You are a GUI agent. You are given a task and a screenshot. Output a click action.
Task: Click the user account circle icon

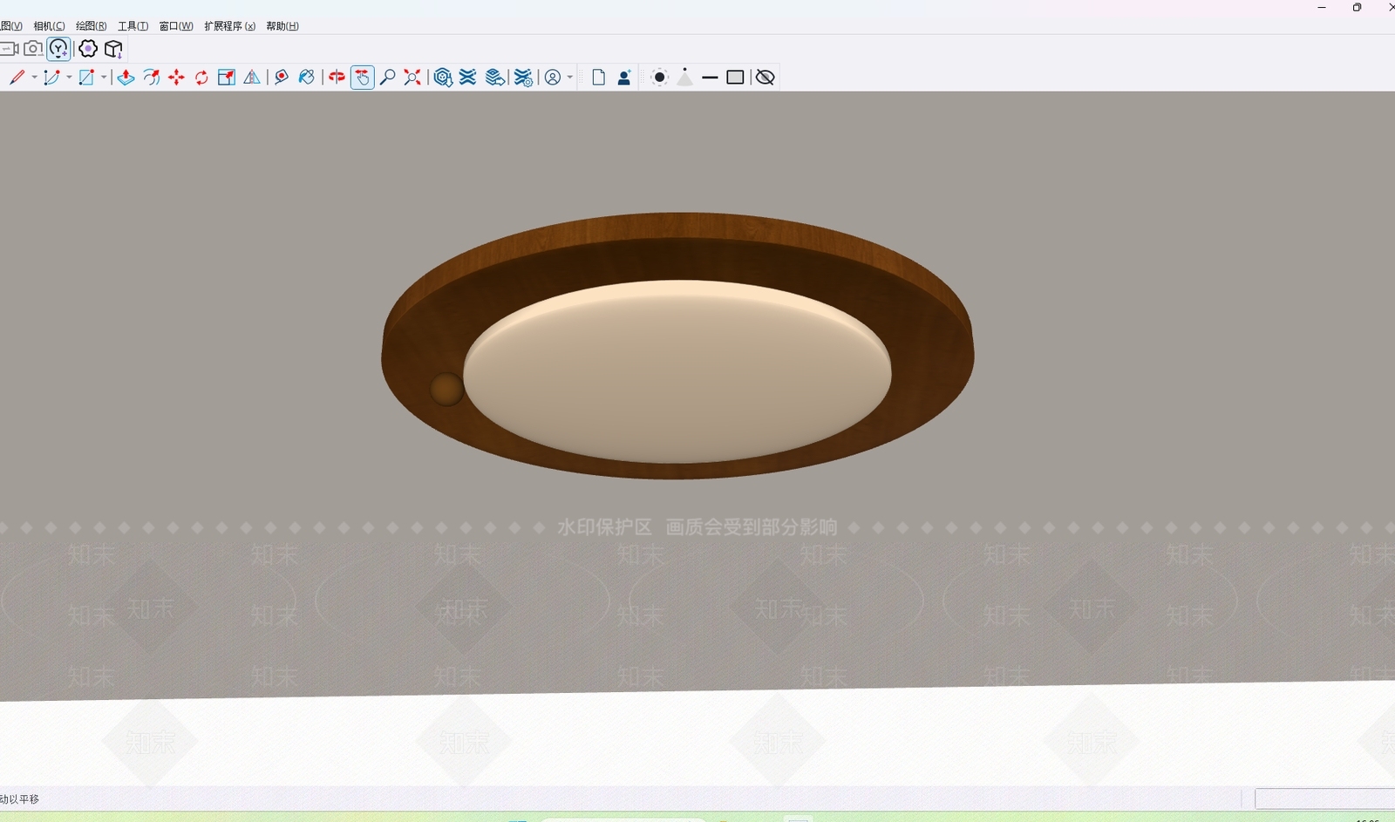coord(553,78)
